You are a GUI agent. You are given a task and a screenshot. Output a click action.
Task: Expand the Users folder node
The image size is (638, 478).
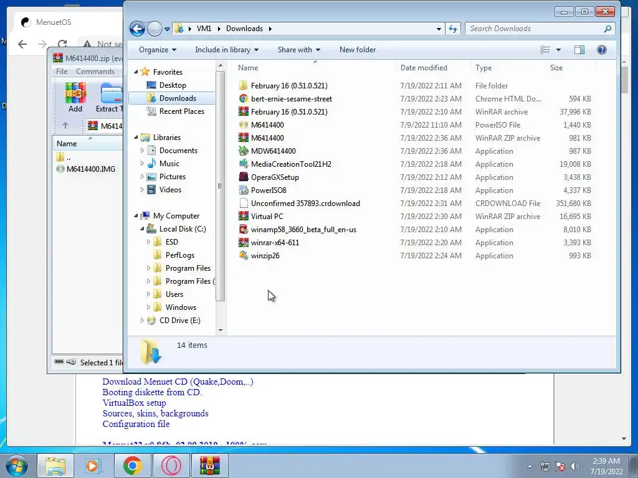(x=148, y=294)
